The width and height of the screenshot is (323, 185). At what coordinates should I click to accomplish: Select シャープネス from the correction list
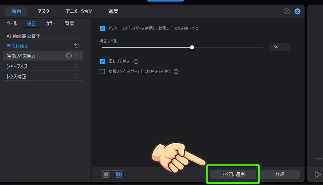pyautogui.click(x=17, y=66)
